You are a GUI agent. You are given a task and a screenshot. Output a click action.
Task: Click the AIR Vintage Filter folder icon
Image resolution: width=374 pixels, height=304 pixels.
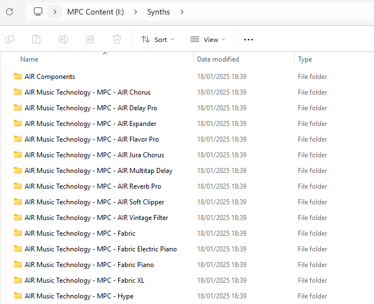point(18,217)
